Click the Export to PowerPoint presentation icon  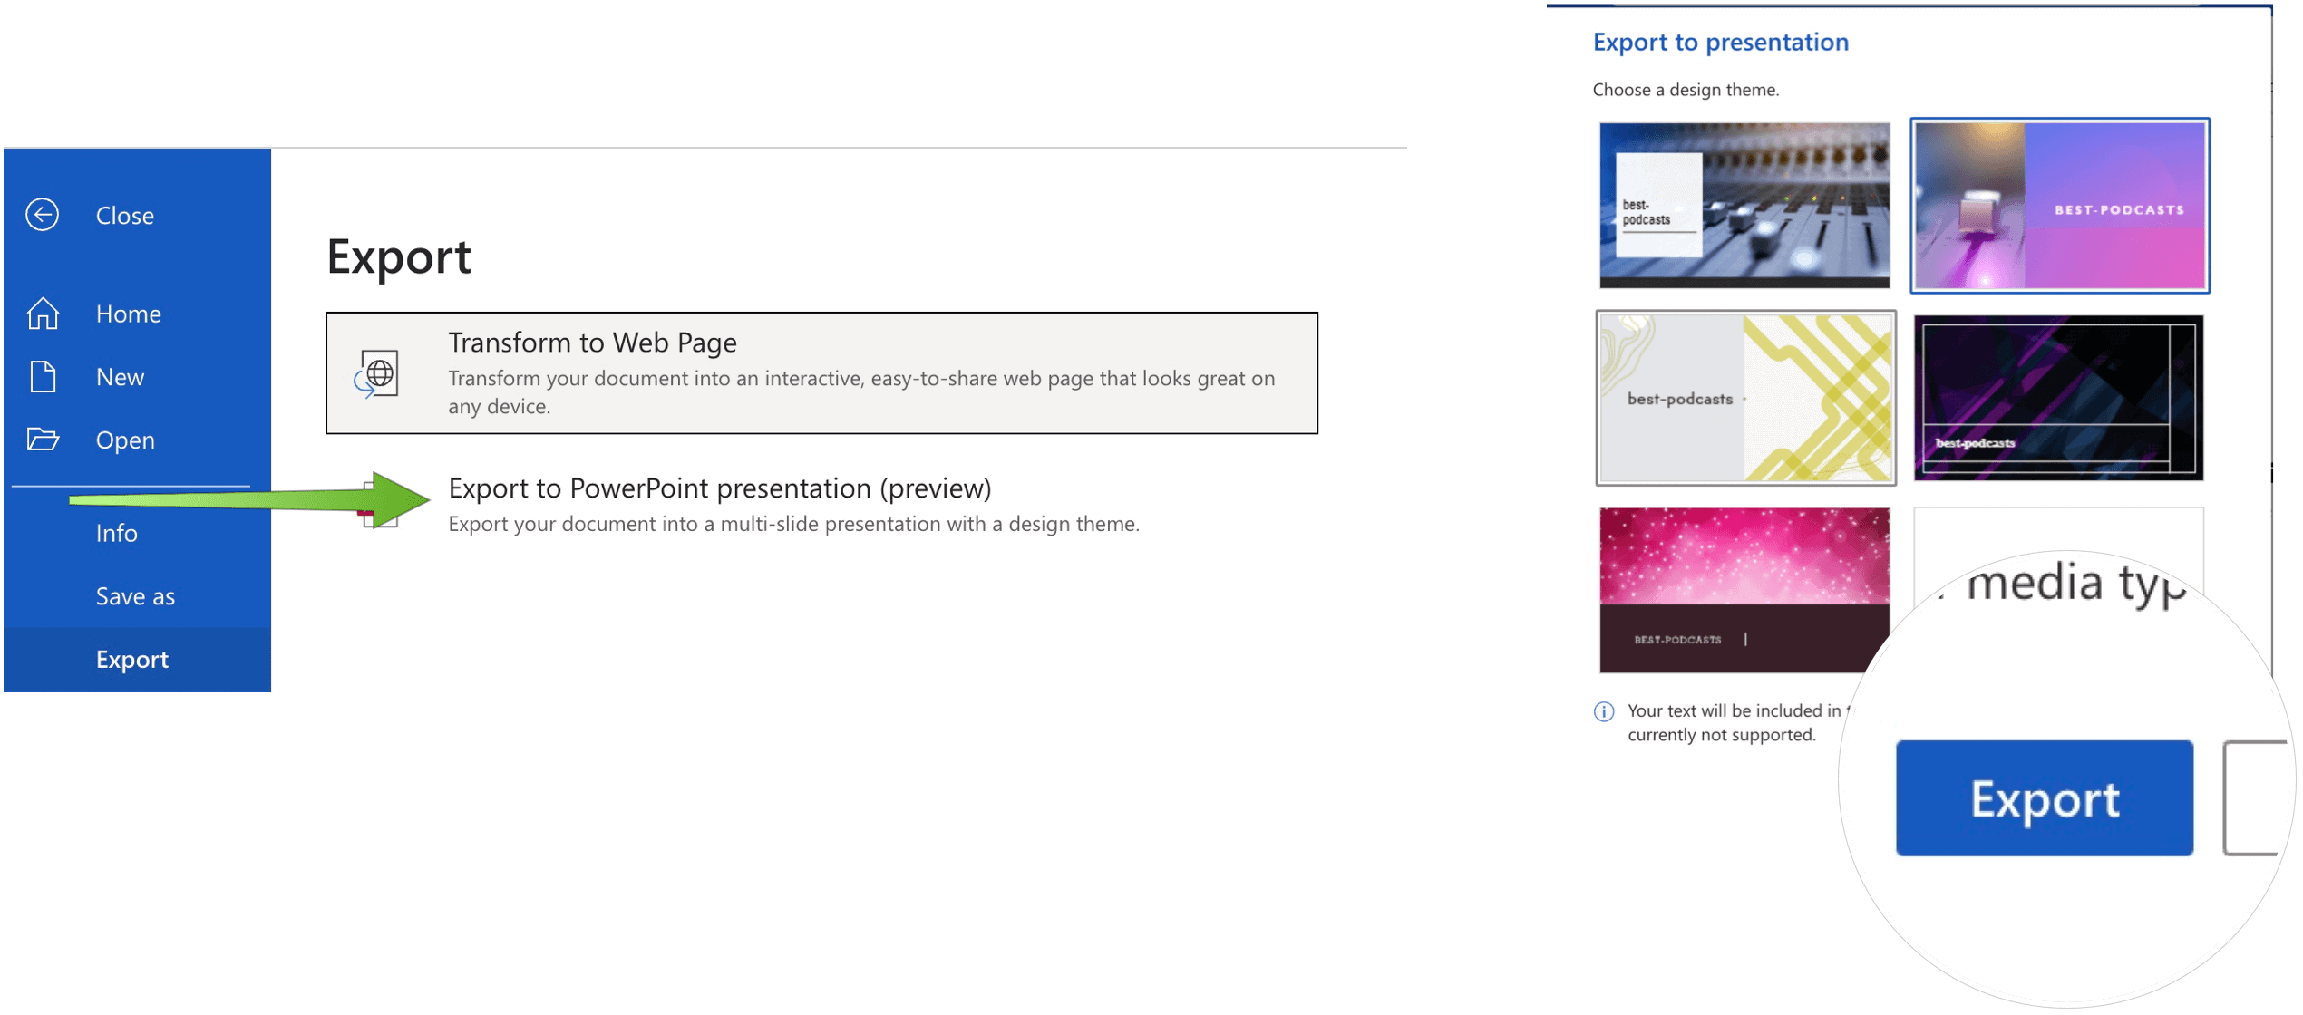click(x=381, y=501)
